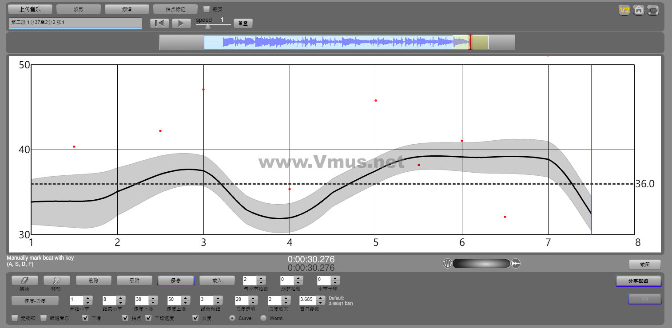Enable the 翻页 page-flip checkbox

[x=207, y=9]
